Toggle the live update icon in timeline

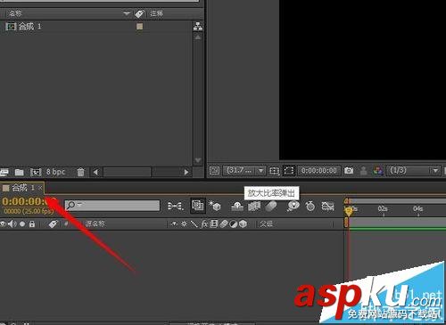pyautogui.click(x=198, y=205)
